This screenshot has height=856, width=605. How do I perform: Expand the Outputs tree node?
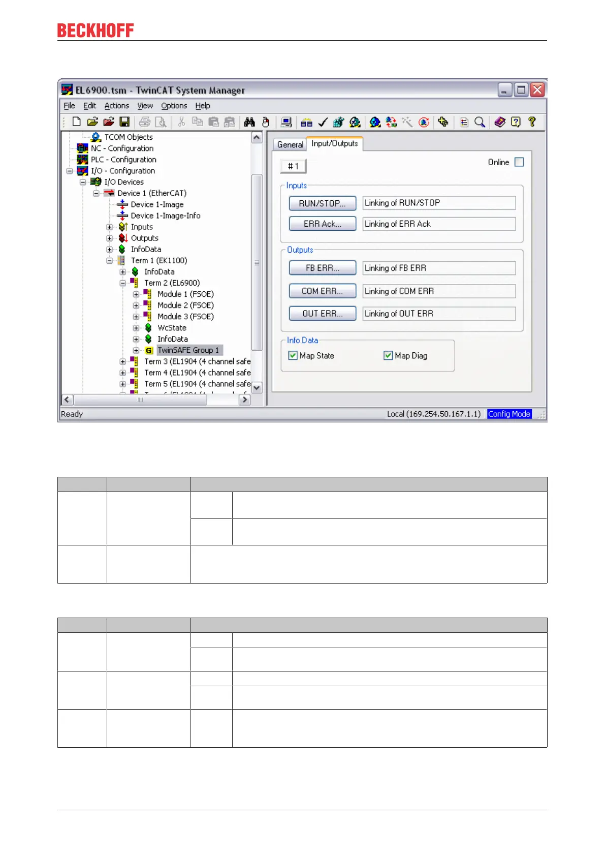[109, 238]
